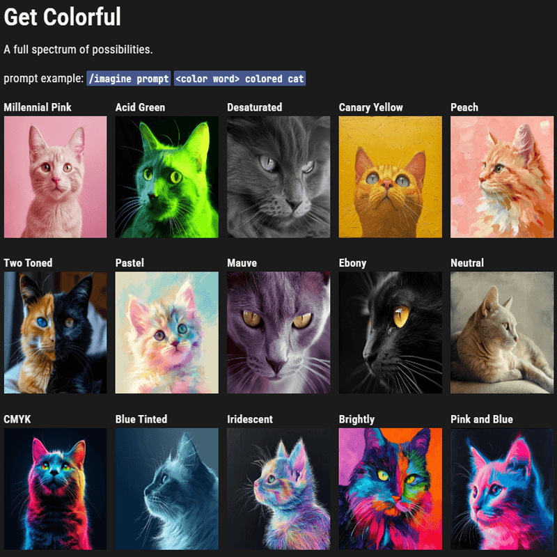Select the Acid Green cat thumbnail

pos(167,177)
